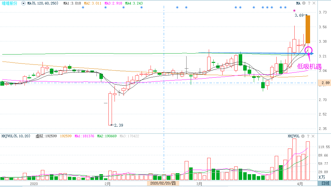Click the leftmost blue star info marker
Image resolution: width=331 pixels, height=187 pixels.
[83, 7]
